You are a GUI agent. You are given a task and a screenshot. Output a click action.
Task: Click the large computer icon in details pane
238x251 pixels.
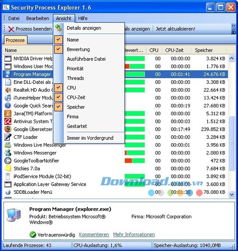pos(14,214)
